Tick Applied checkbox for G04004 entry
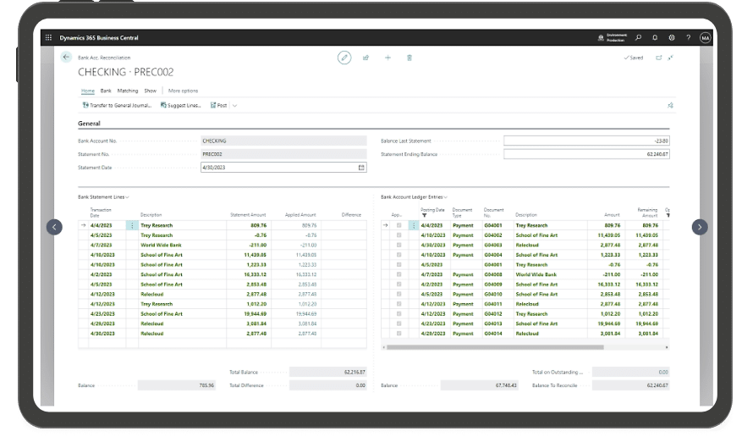753x442 pixels. tap(398, 255)
